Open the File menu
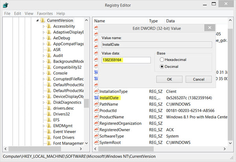The image size is (236, 162). pyautogui.click(x=7, y=13)
